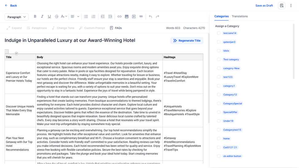299x168 pixels.
Task: Open the three-dot more options menu
Action: [x=291, y=6]
